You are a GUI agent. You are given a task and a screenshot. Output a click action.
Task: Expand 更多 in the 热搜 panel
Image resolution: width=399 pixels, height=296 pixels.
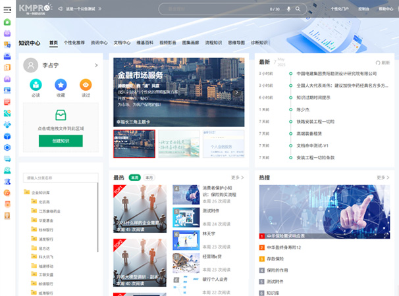coord(383,178)
